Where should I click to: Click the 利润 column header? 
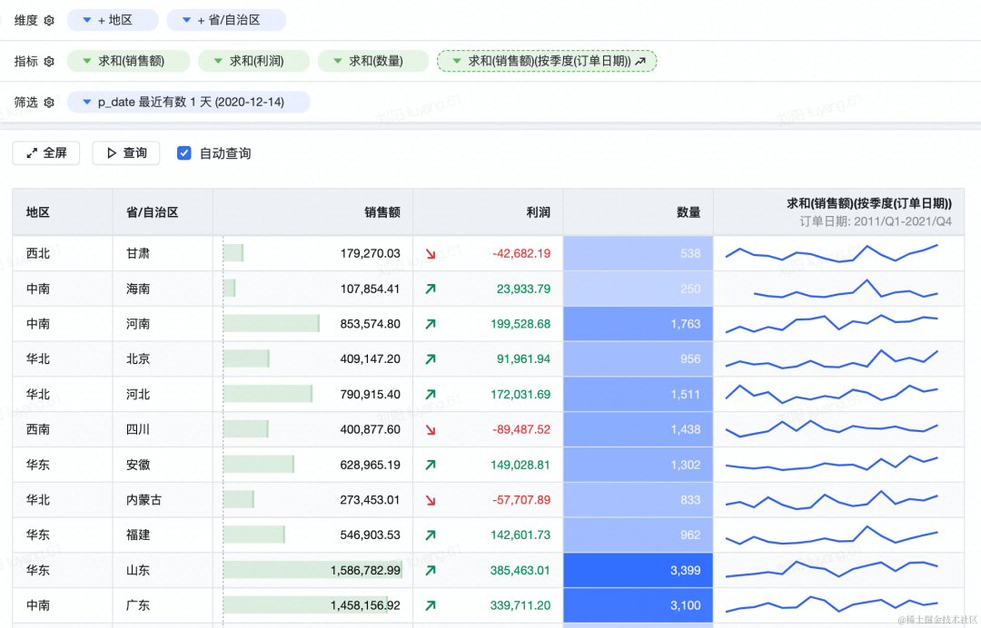click(x=538, y=212)
